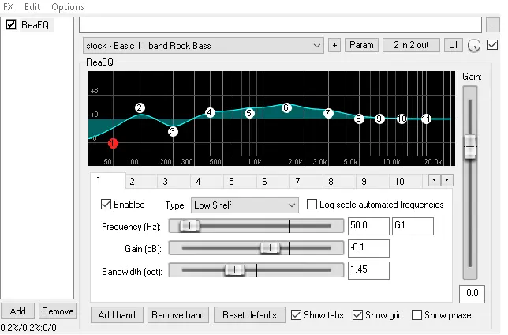Switch to band tab 5

[231, 181]
